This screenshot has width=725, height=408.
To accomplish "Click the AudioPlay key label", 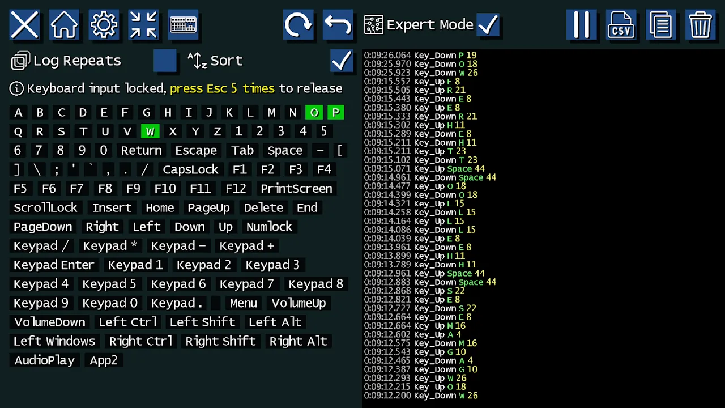I will [x=45, y=360].
